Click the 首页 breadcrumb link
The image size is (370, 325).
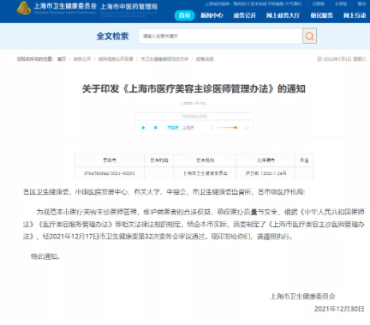(62, 59)
